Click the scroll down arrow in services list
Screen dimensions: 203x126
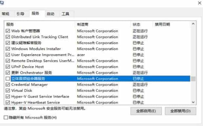pyautogui.click(x=193, y=102)
